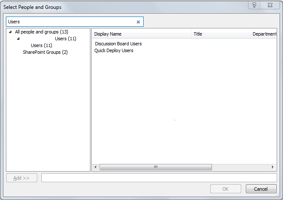Select Quick Deploy Users entry

click(114, 50)
